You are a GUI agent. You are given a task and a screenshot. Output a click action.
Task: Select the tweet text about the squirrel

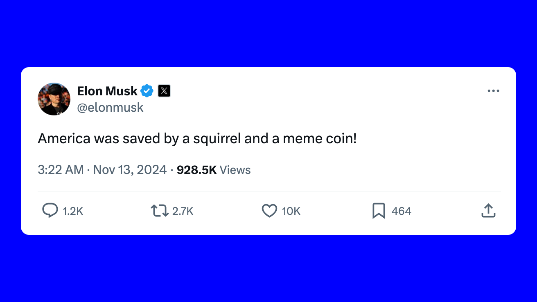tap(198, 138)
